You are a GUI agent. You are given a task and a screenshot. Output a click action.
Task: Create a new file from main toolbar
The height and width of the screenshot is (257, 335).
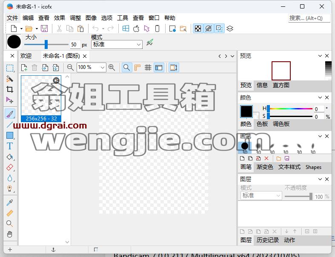tap(14, 29)
